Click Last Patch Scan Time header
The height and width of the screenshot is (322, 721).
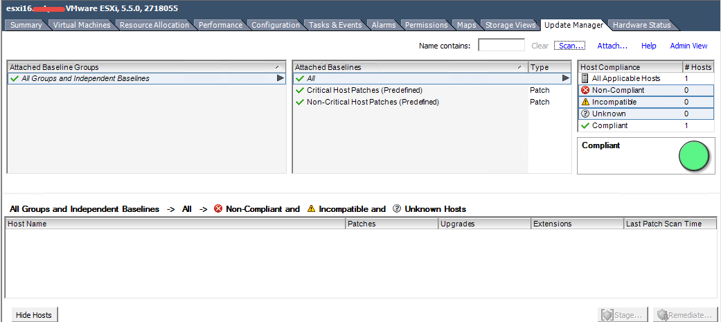point(670,224)
